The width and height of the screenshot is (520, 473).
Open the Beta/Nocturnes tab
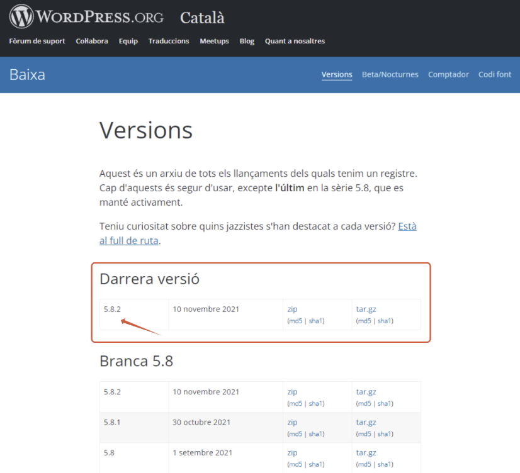[390, 74]
